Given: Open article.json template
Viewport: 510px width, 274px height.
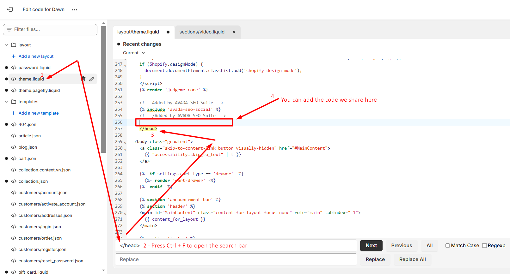Looking at the screenshot, I should [30, 136].
